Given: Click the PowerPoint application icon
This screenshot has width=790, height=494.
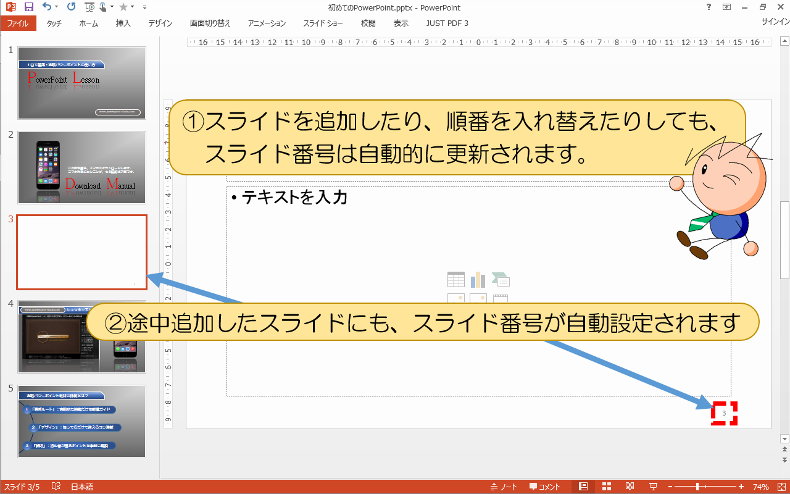Looking at the screenshot, I should [x=10, y=7].
